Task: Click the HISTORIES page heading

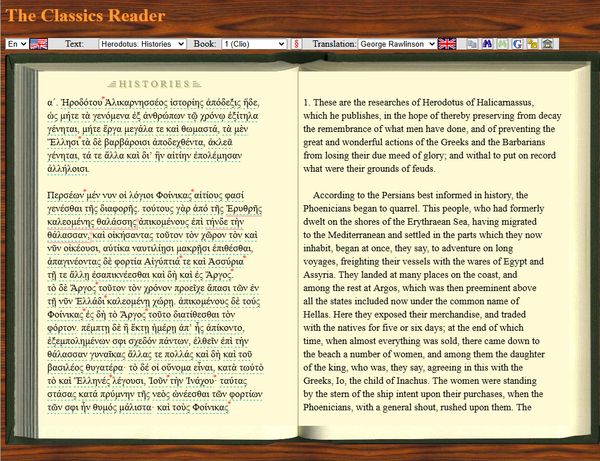Action: (155, 84)
